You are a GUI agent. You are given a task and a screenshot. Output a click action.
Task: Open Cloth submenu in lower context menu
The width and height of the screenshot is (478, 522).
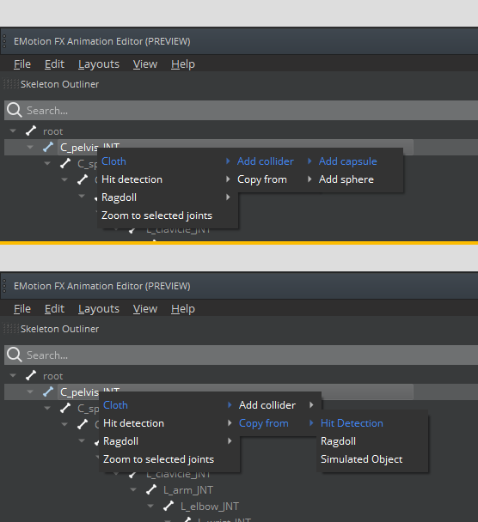tap(168, 405)
